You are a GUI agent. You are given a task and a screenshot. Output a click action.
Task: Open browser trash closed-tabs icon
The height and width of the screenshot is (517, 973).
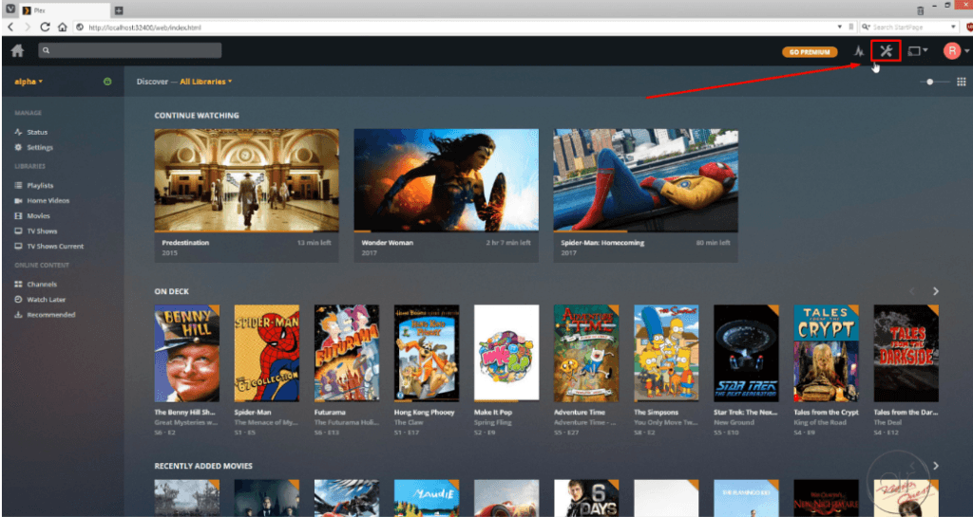[x=920, y=10]
